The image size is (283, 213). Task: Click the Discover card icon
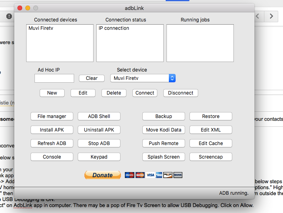168,175
